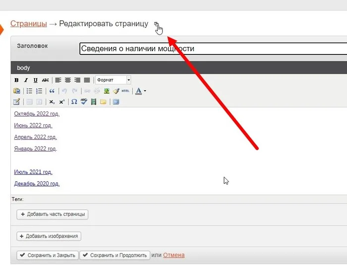Open Апрель 2022 год link

coord(35,137)
